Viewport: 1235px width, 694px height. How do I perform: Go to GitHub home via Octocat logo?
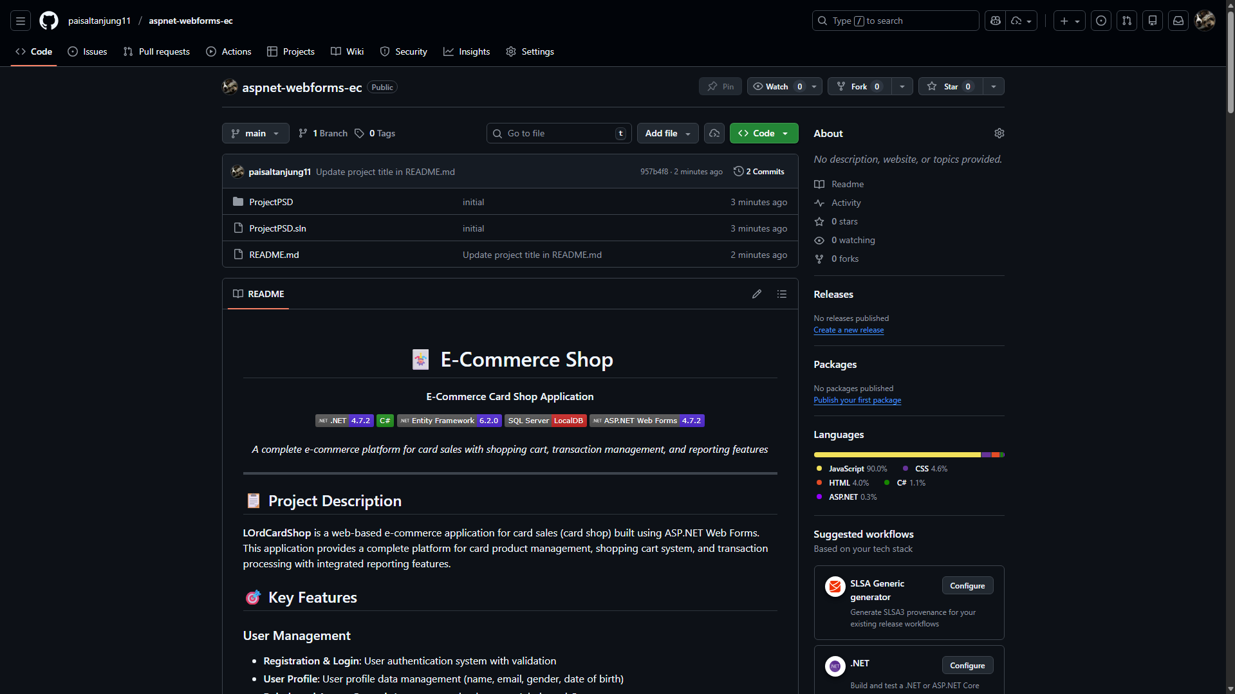click(x=49, y=21)
